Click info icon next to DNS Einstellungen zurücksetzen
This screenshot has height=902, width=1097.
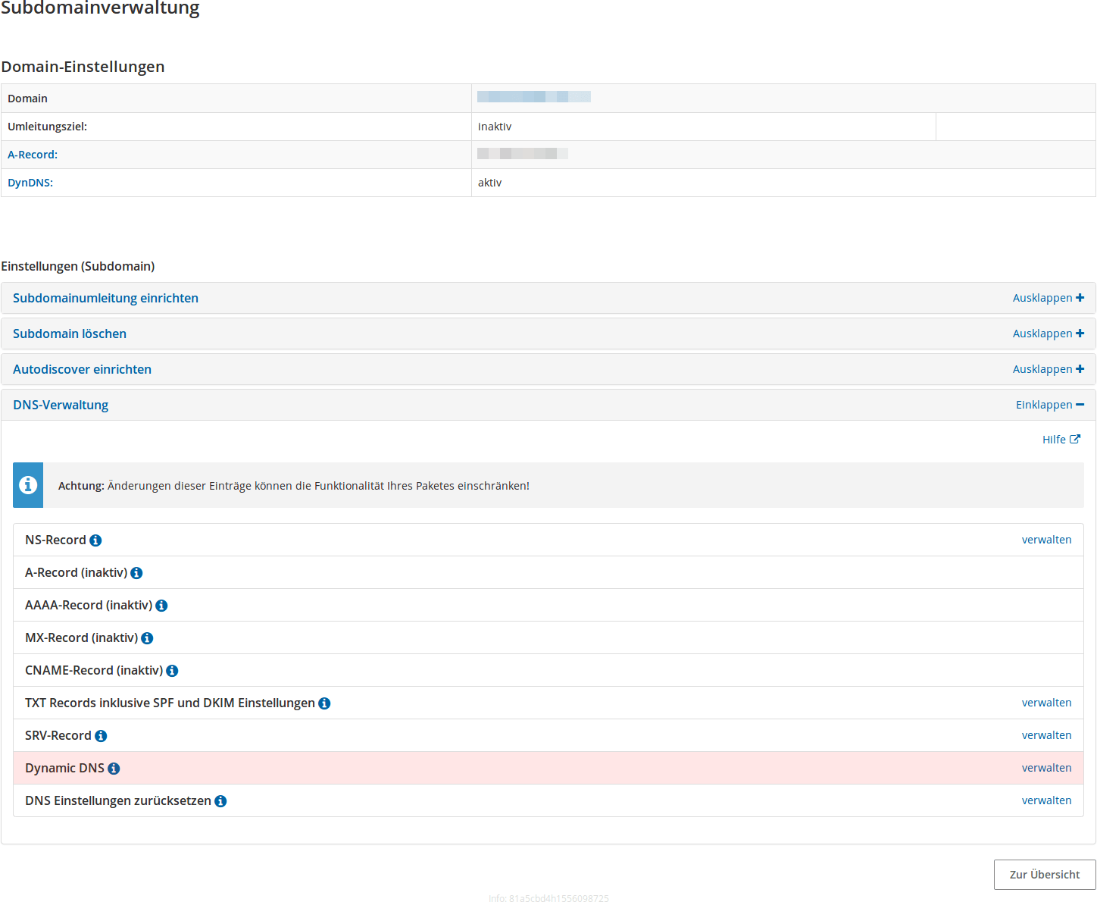point(220,801)
